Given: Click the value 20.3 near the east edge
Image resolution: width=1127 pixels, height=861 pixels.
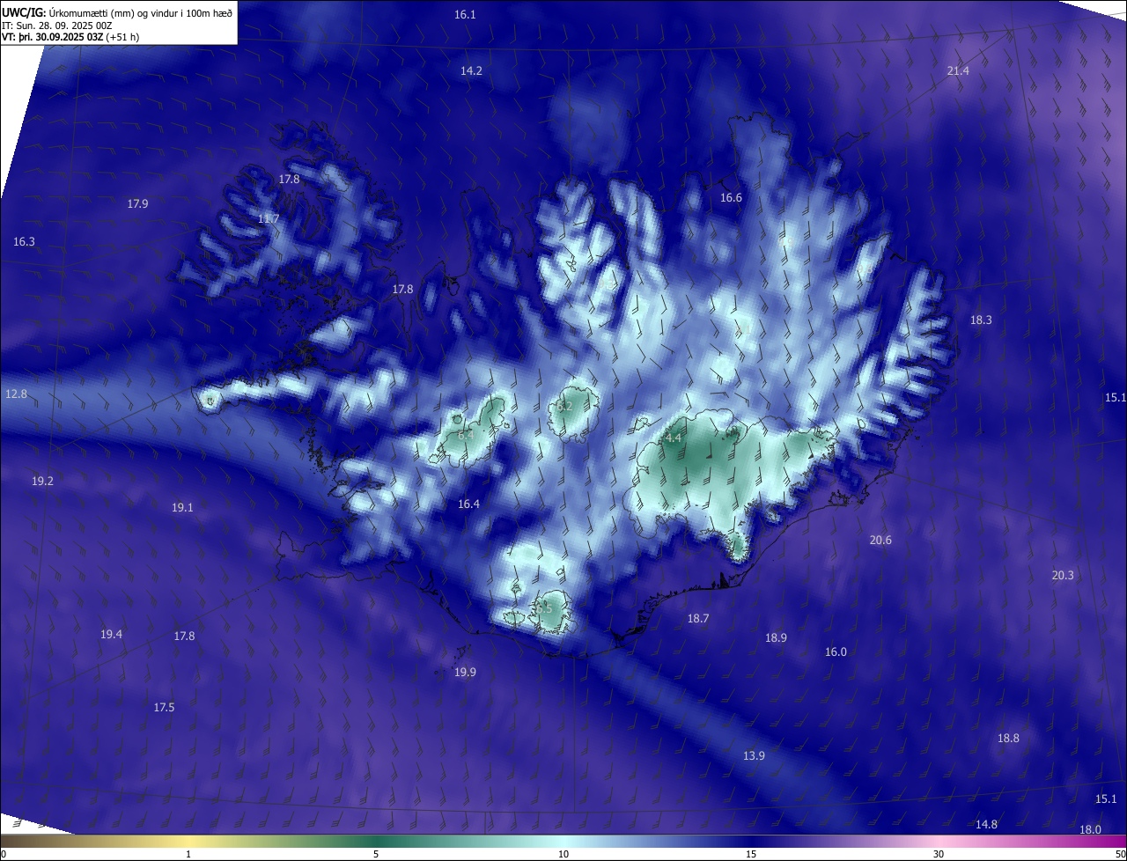Looking at the screenshot, I should coord(1063,576).
